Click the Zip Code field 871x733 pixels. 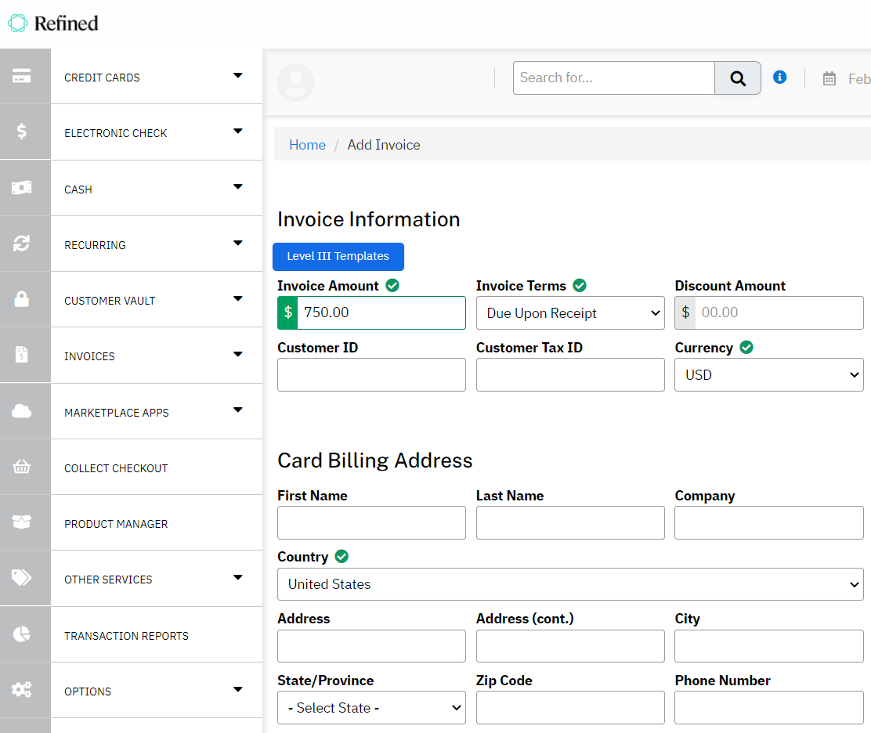(x=570, y=707)
